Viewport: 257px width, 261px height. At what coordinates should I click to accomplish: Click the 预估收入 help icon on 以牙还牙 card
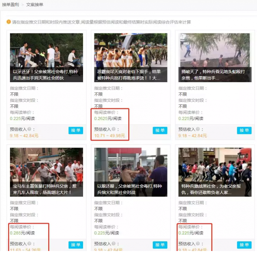click(x=29, y=129)
